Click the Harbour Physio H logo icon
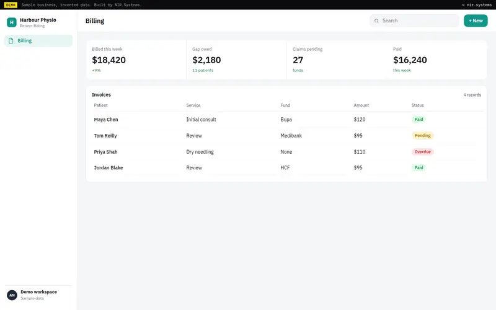Screen dimensions: 496x310 point(12,22)
